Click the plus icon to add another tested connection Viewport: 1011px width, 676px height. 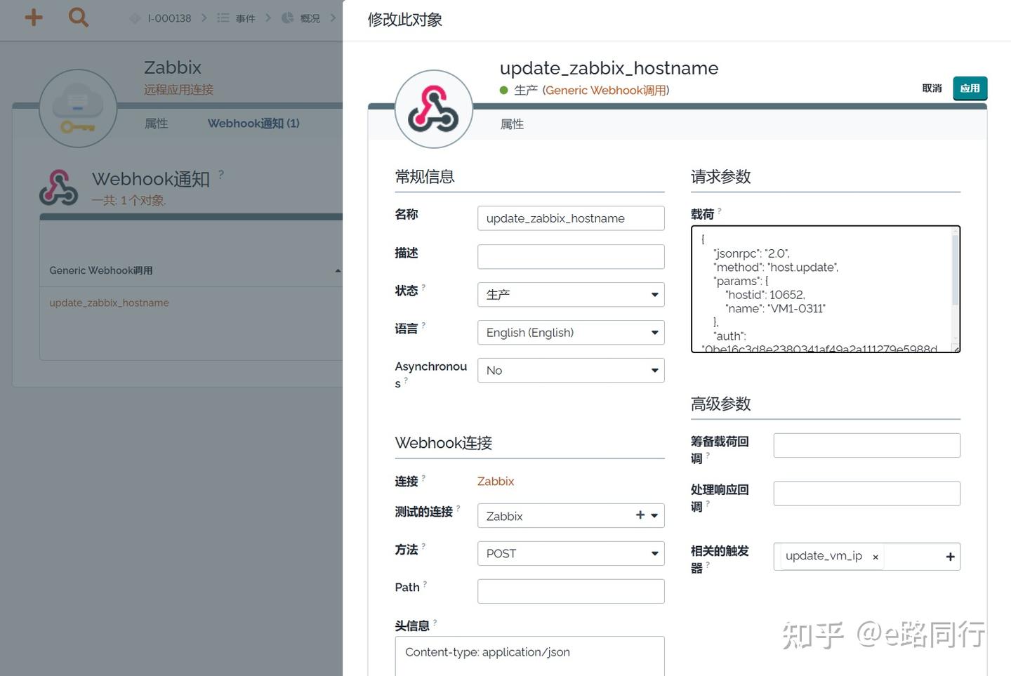coord(640,515)
